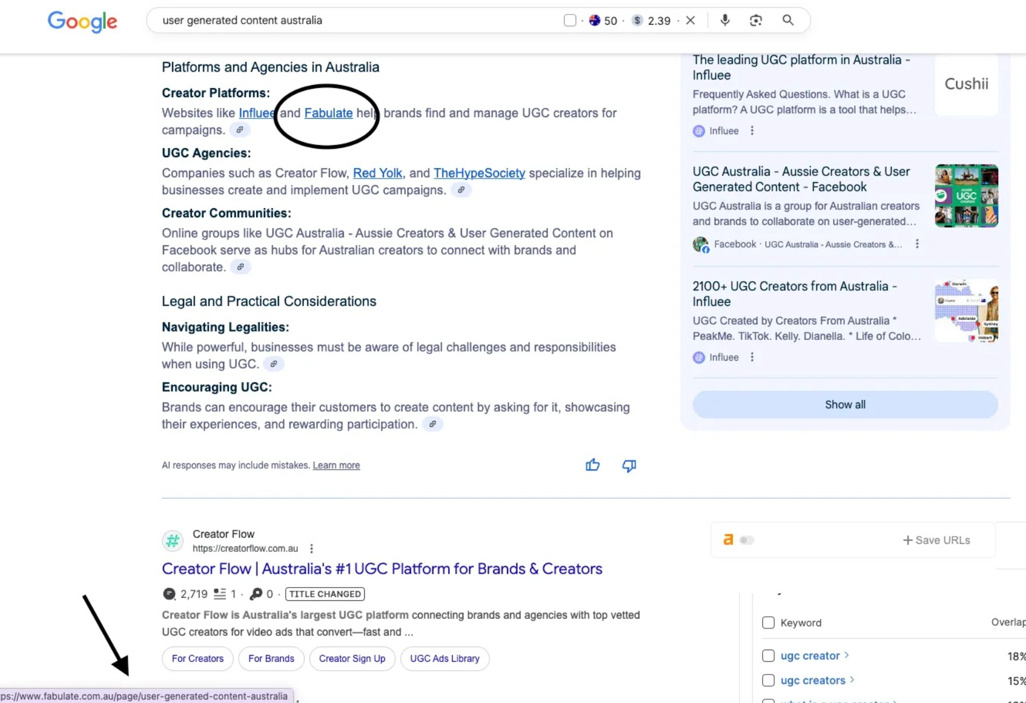Open the 'UGC Ads Library' sitelink chip

pyautogui.click(x=444, y=659)
